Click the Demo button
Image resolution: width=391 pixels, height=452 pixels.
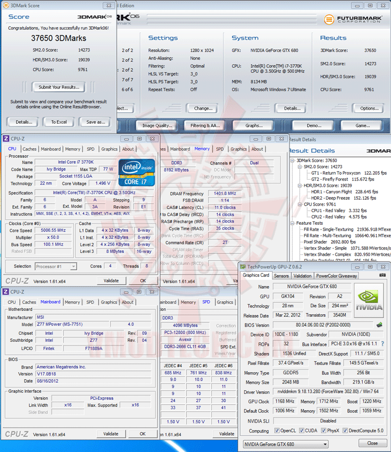tap(314, 125)
